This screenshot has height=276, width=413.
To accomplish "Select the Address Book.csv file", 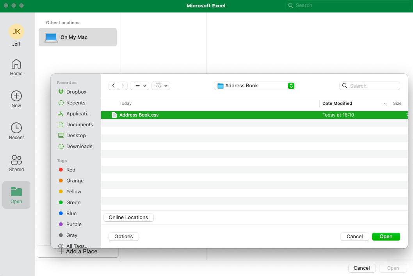I will click(255, 115).
